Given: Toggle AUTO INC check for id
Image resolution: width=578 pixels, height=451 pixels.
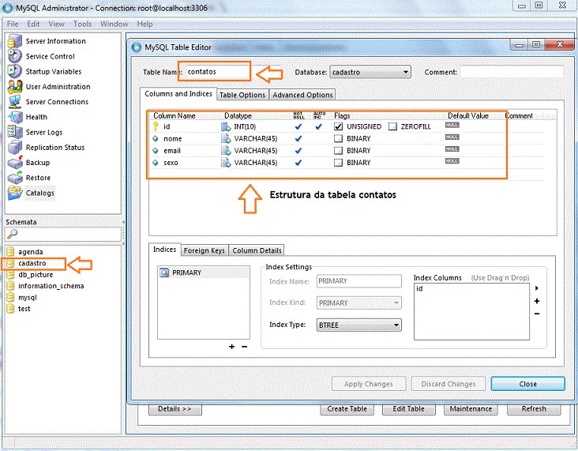Looking at the screenshot, I should coord(318,126).
